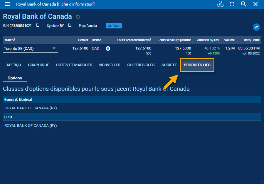This screenshot has height=184, width=264.
Task: Copy the RY symbol
Action: pos(70,25)
